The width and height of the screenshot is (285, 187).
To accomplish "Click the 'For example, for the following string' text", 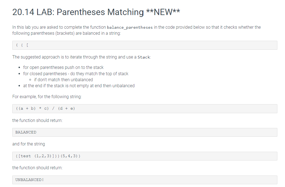I will pyautogui.click(x=47, y=97).
